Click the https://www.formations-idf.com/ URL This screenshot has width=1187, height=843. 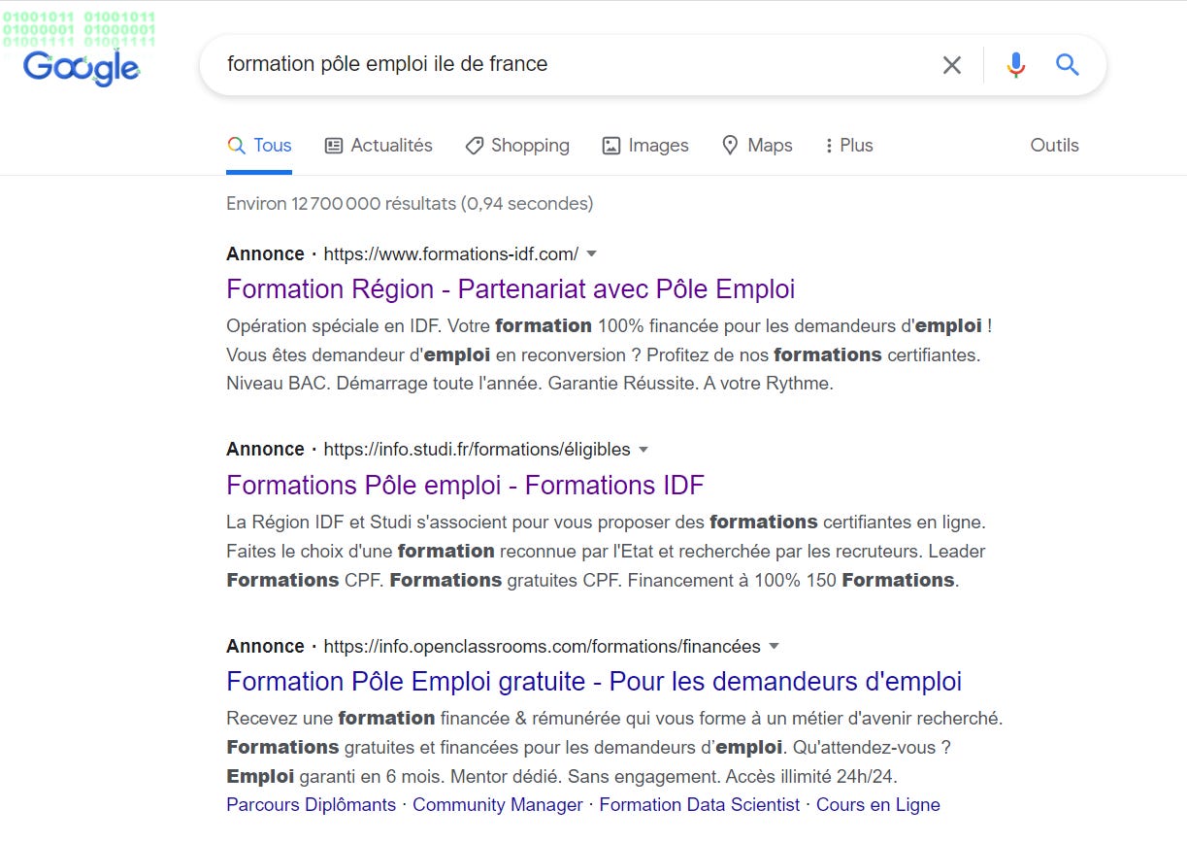point(450,254)
